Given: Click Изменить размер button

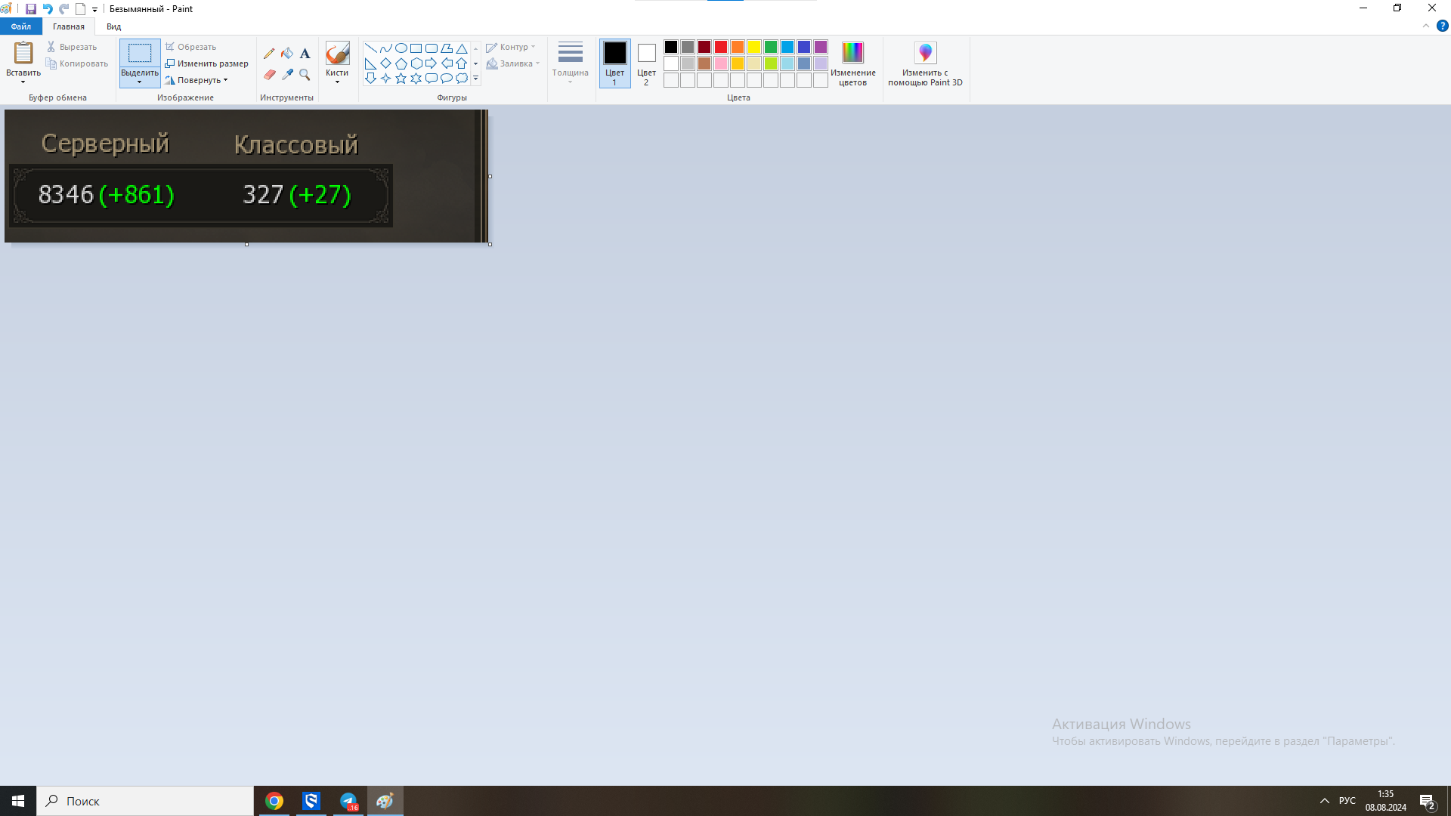Looking at the screenshot, I should click(x=207, y=63).
